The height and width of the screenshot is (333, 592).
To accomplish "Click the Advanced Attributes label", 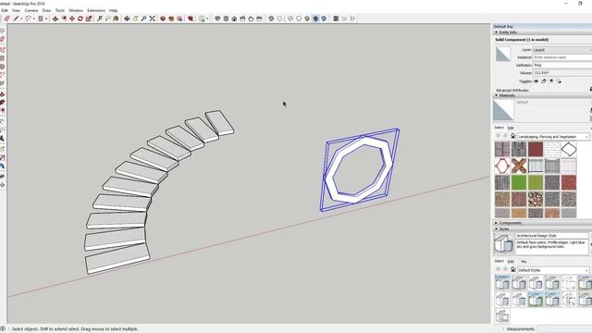I will [x=512, y=91].
